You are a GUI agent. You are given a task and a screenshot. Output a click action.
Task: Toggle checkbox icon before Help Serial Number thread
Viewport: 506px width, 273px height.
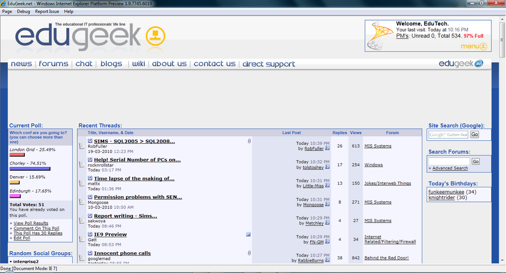point(90,159)
